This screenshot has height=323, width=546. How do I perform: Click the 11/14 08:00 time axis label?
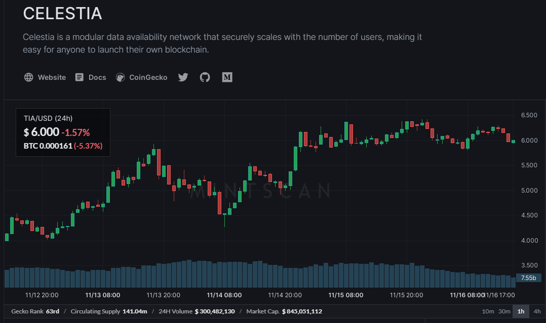(x=224, y=295)
